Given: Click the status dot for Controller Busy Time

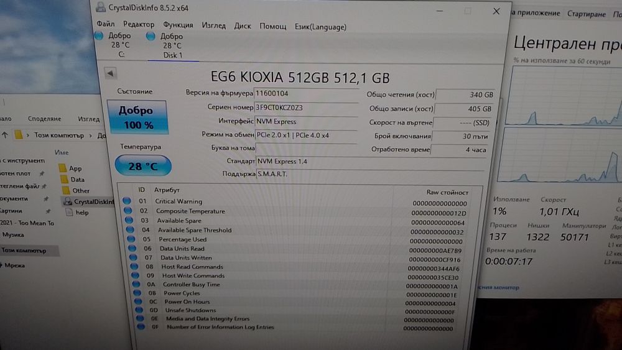Looking at the screenshot, I should 136,284.
